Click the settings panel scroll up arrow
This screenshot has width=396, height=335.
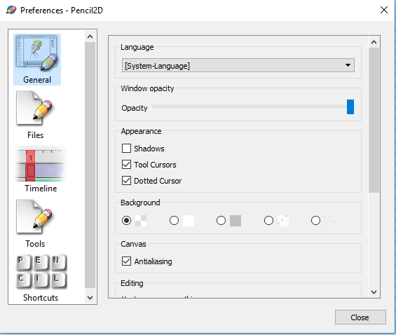point(374,42)
